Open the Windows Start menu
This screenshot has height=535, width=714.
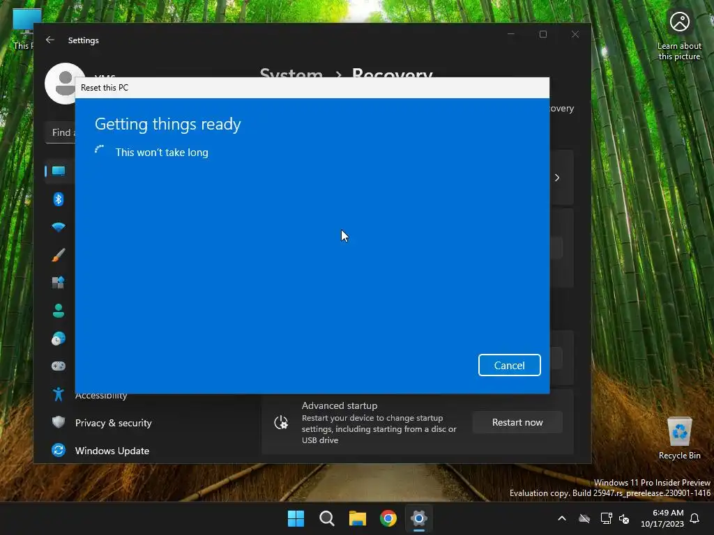coord(296,518)
